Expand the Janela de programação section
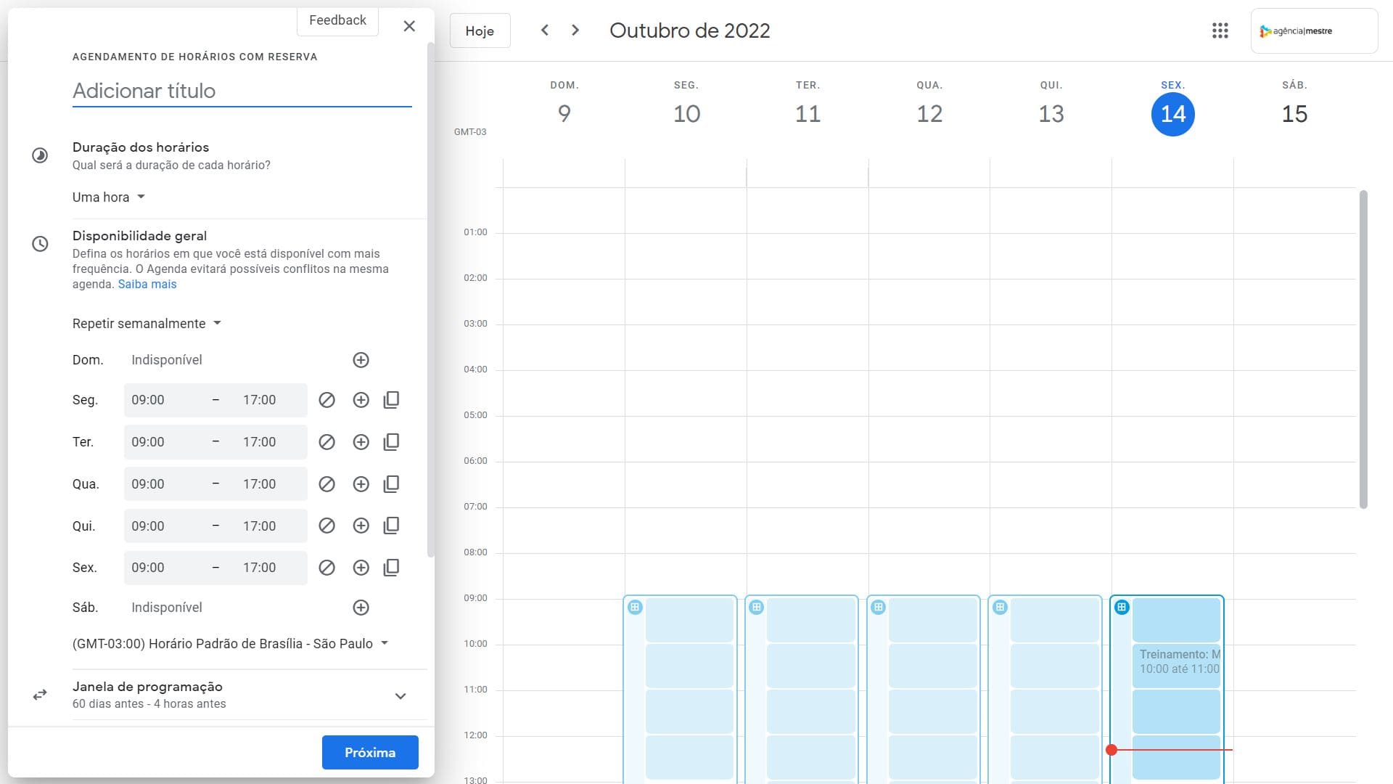The height and width of the screenshot is (784, 1393). [x=400, y=695]
